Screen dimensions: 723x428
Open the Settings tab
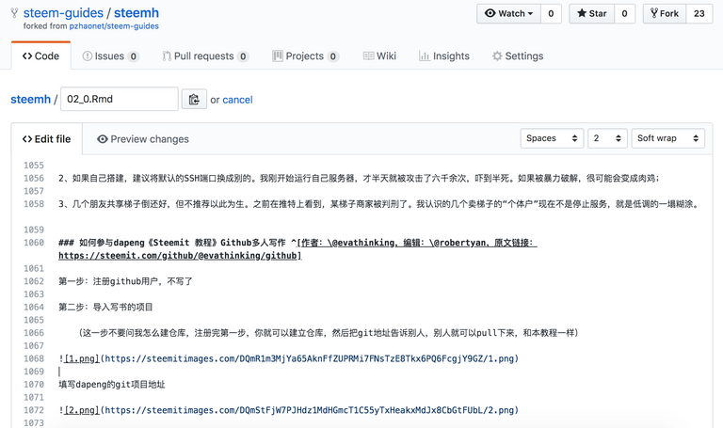[x=518, y=56]
